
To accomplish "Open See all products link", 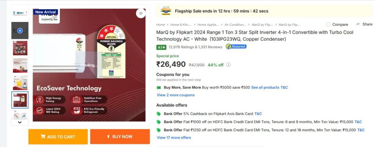I will 265,88.
